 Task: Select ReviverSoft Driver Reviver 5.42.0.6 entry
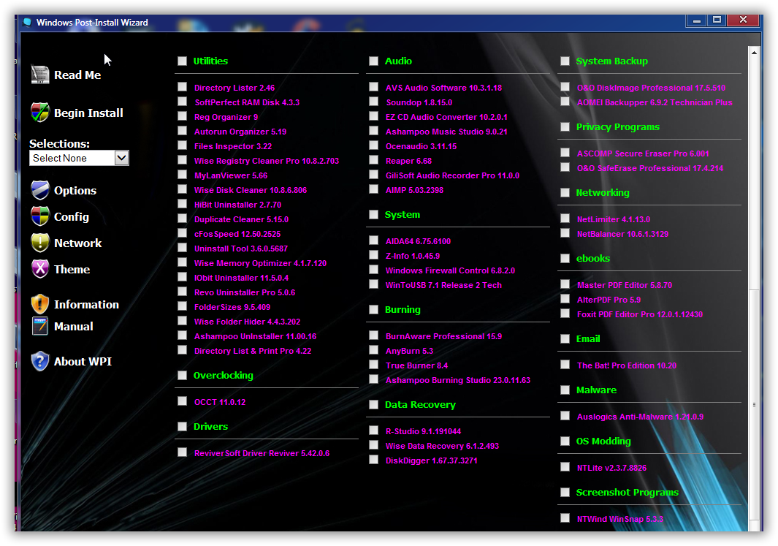coord(262,453)
